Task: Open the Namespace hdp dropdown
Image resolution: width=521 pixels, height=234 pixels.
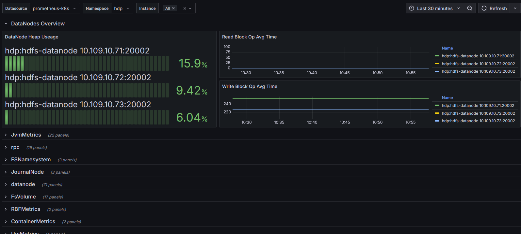Action: pyautogui.click(x=122, y=8)
